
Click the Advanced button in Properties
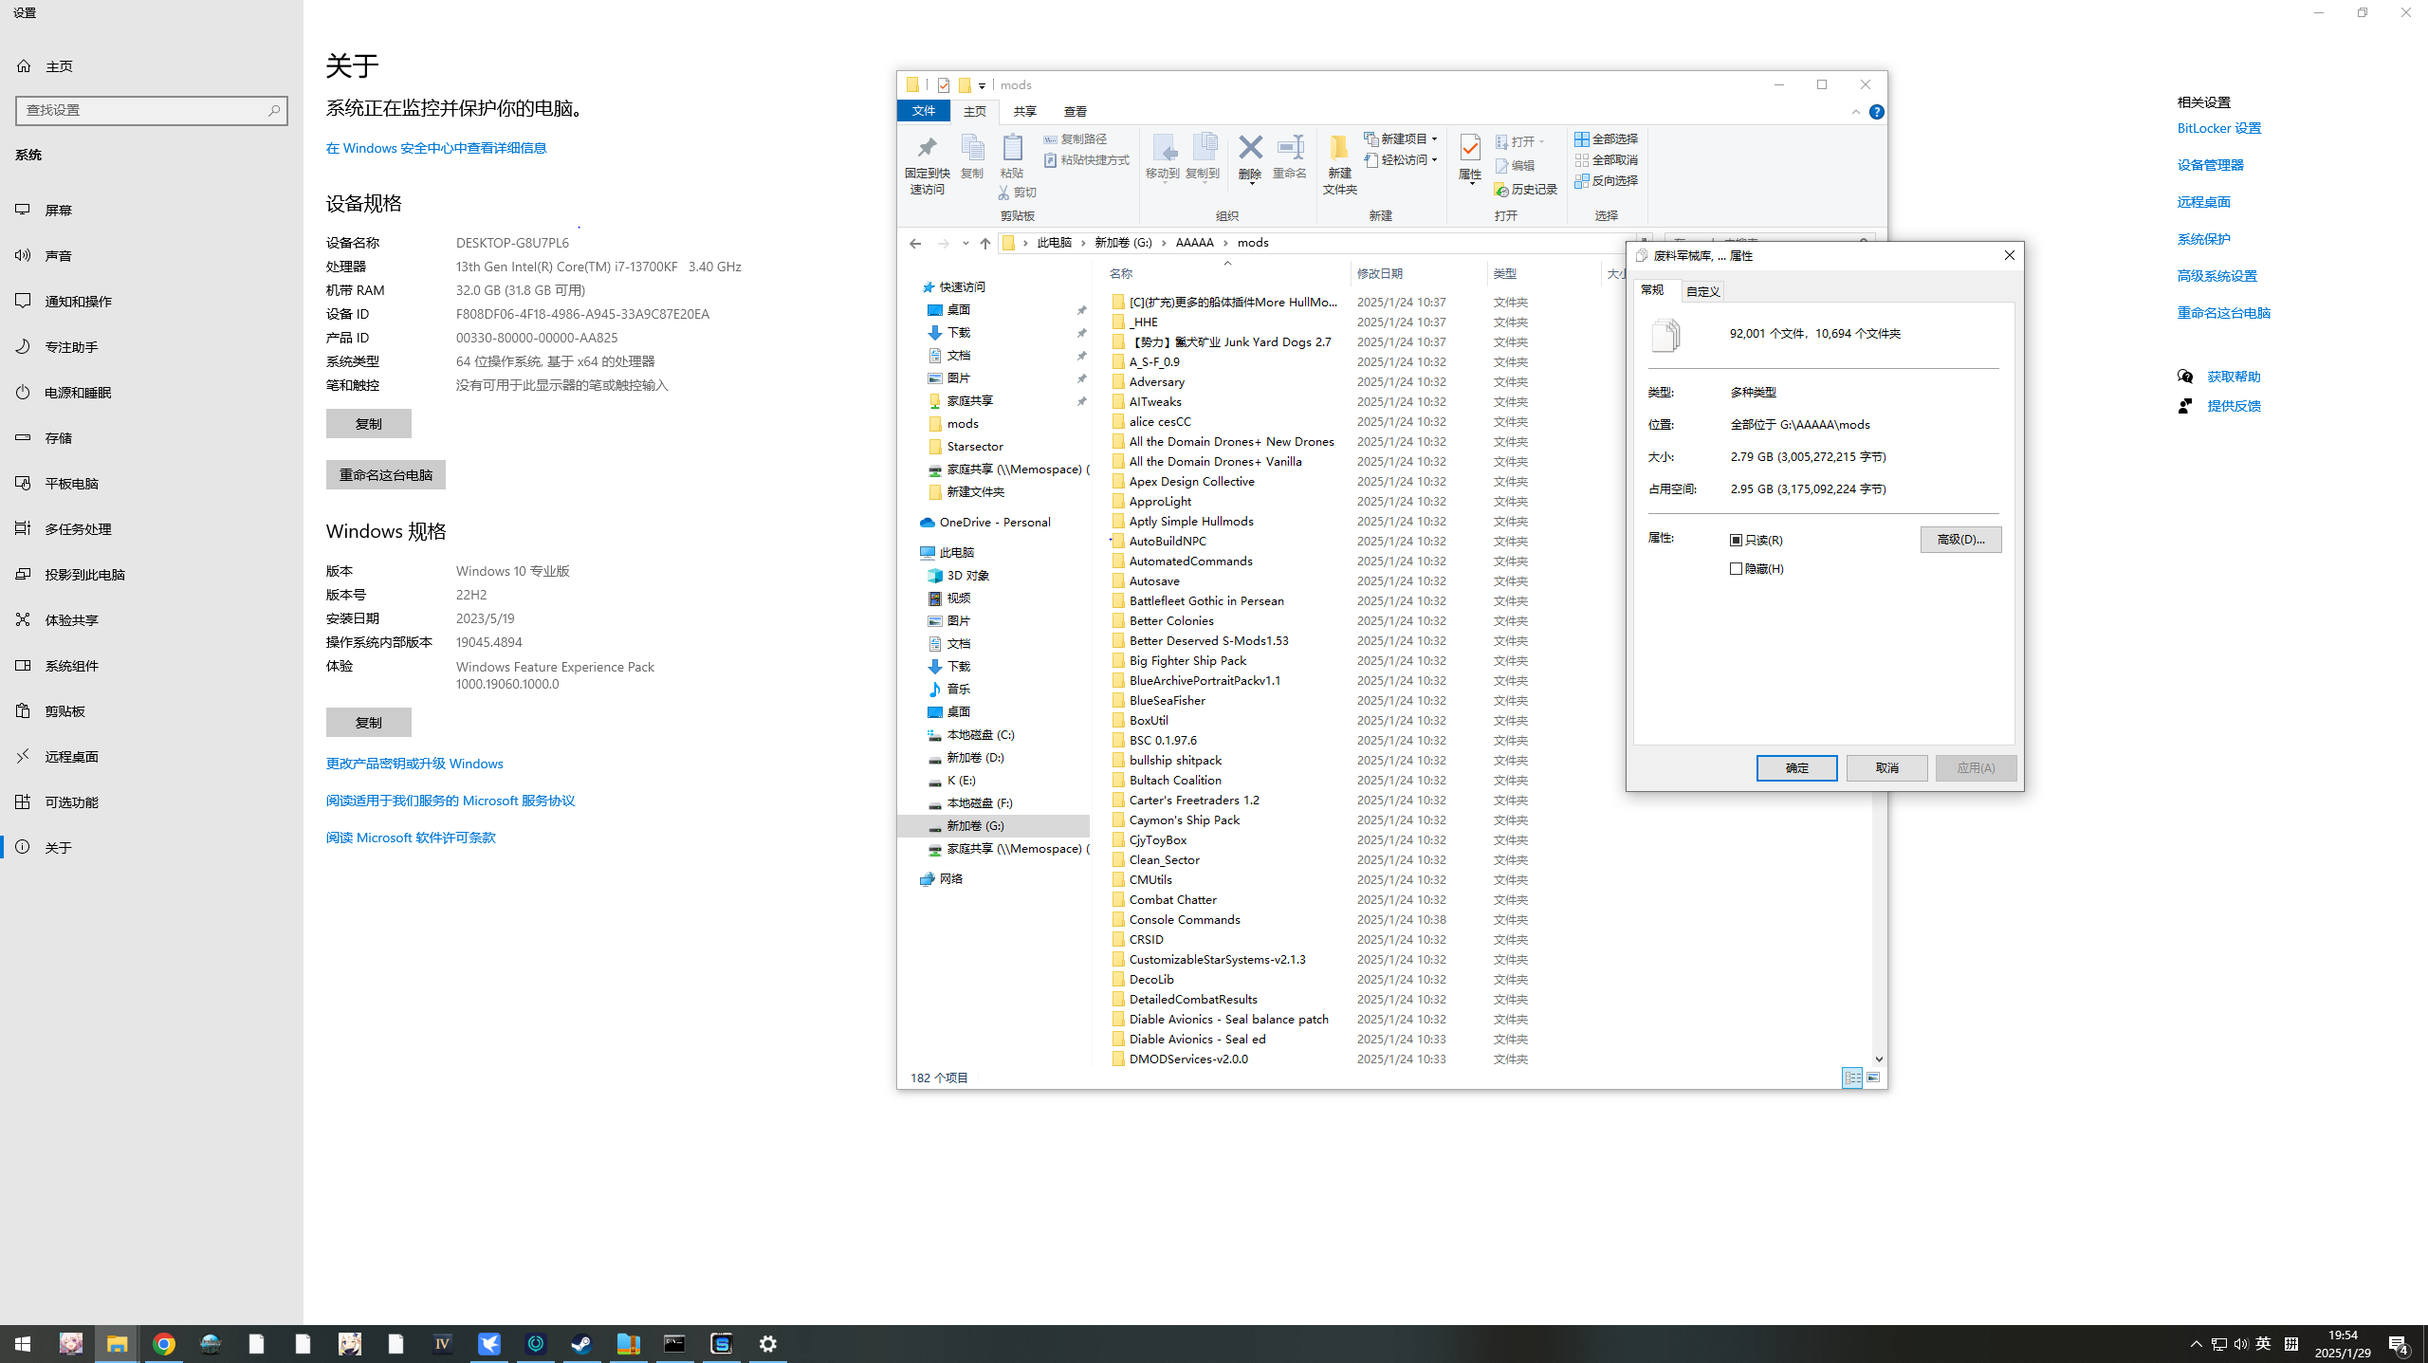coord(1960,539)
